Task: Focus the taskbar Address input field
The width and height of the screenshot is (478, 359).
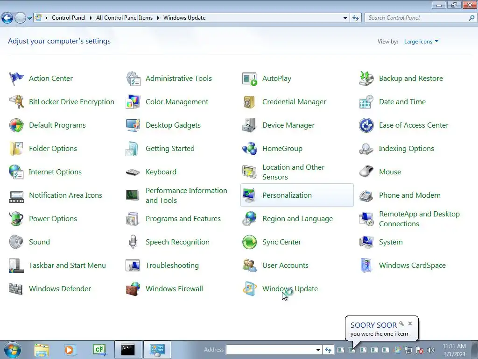Action: (271, 350)
